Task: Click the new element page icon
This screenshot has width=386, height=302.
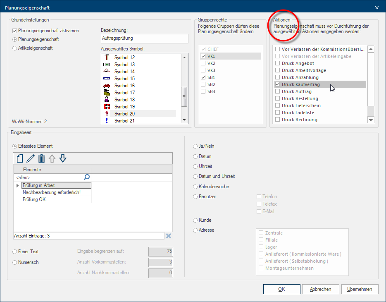Action: click(x=19, y=158)
